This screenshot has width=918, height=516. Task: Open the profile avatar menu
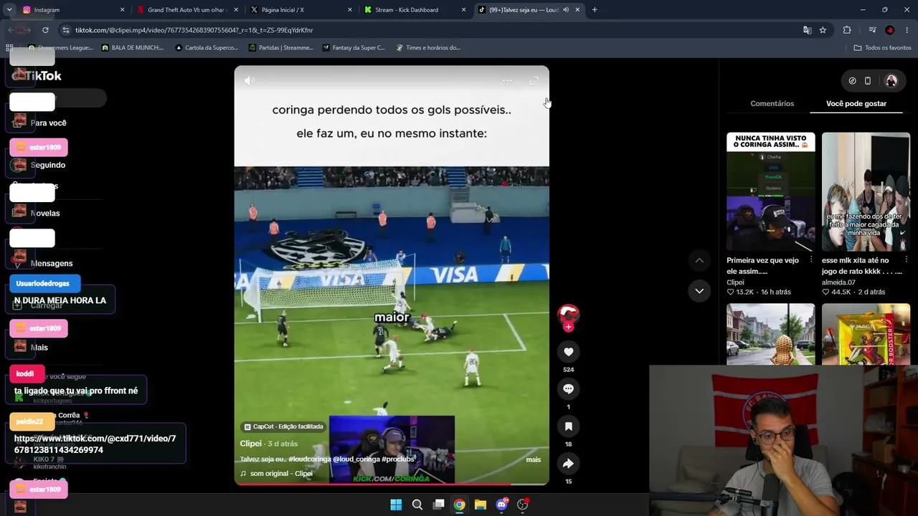click(x=891, y=81)
